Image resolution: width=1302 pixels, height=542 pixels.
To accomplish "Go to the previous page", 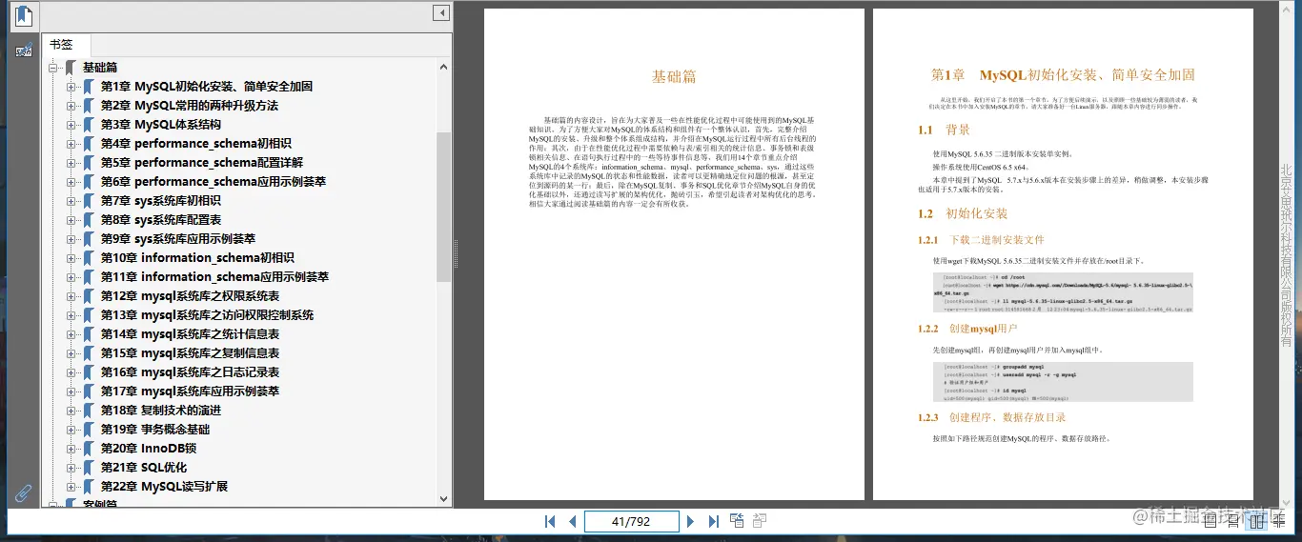I will 572,521.
